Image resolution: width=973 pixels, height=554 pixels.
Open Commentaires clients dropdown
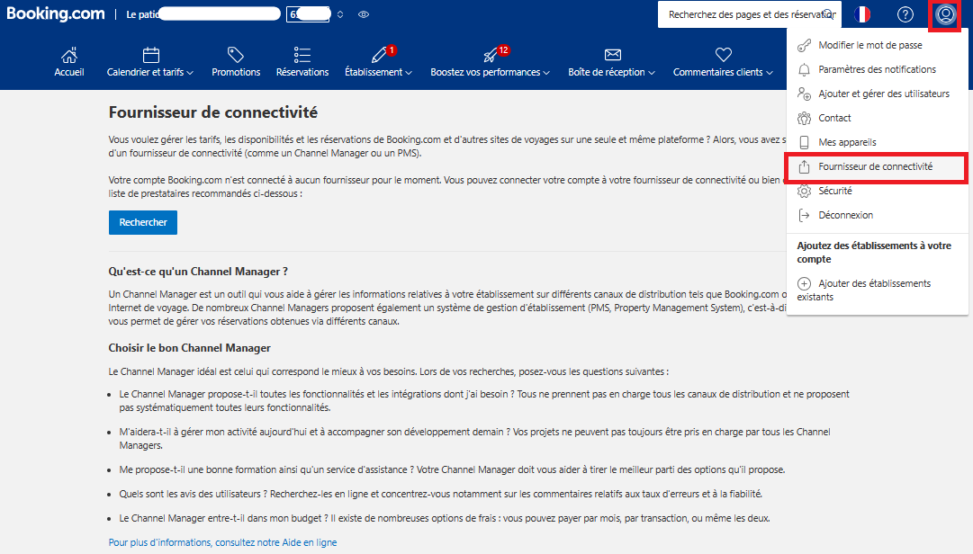tap(723, 63)
